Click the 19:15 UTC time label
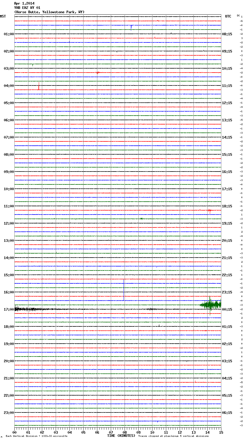 tap(227, 223)
